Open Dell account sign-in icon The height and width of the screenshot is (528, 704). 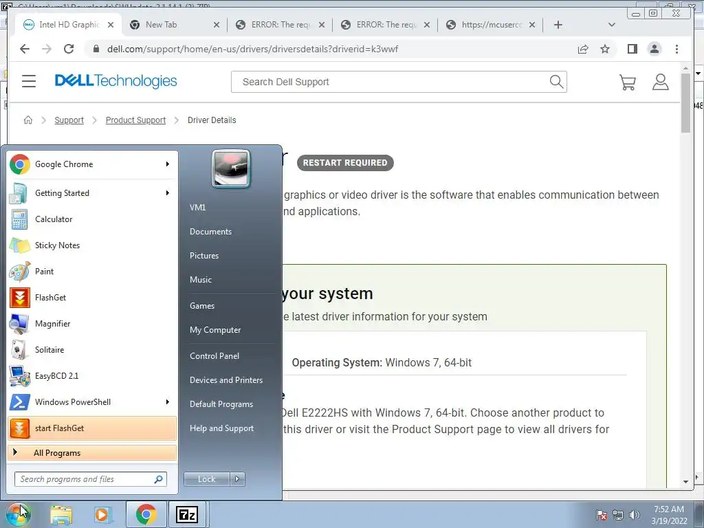[661, 82]
